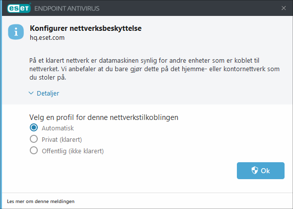The width and height of the screenshot is (293, 209).
Task: Click the blue info icon
Action: tap(16, 32)
